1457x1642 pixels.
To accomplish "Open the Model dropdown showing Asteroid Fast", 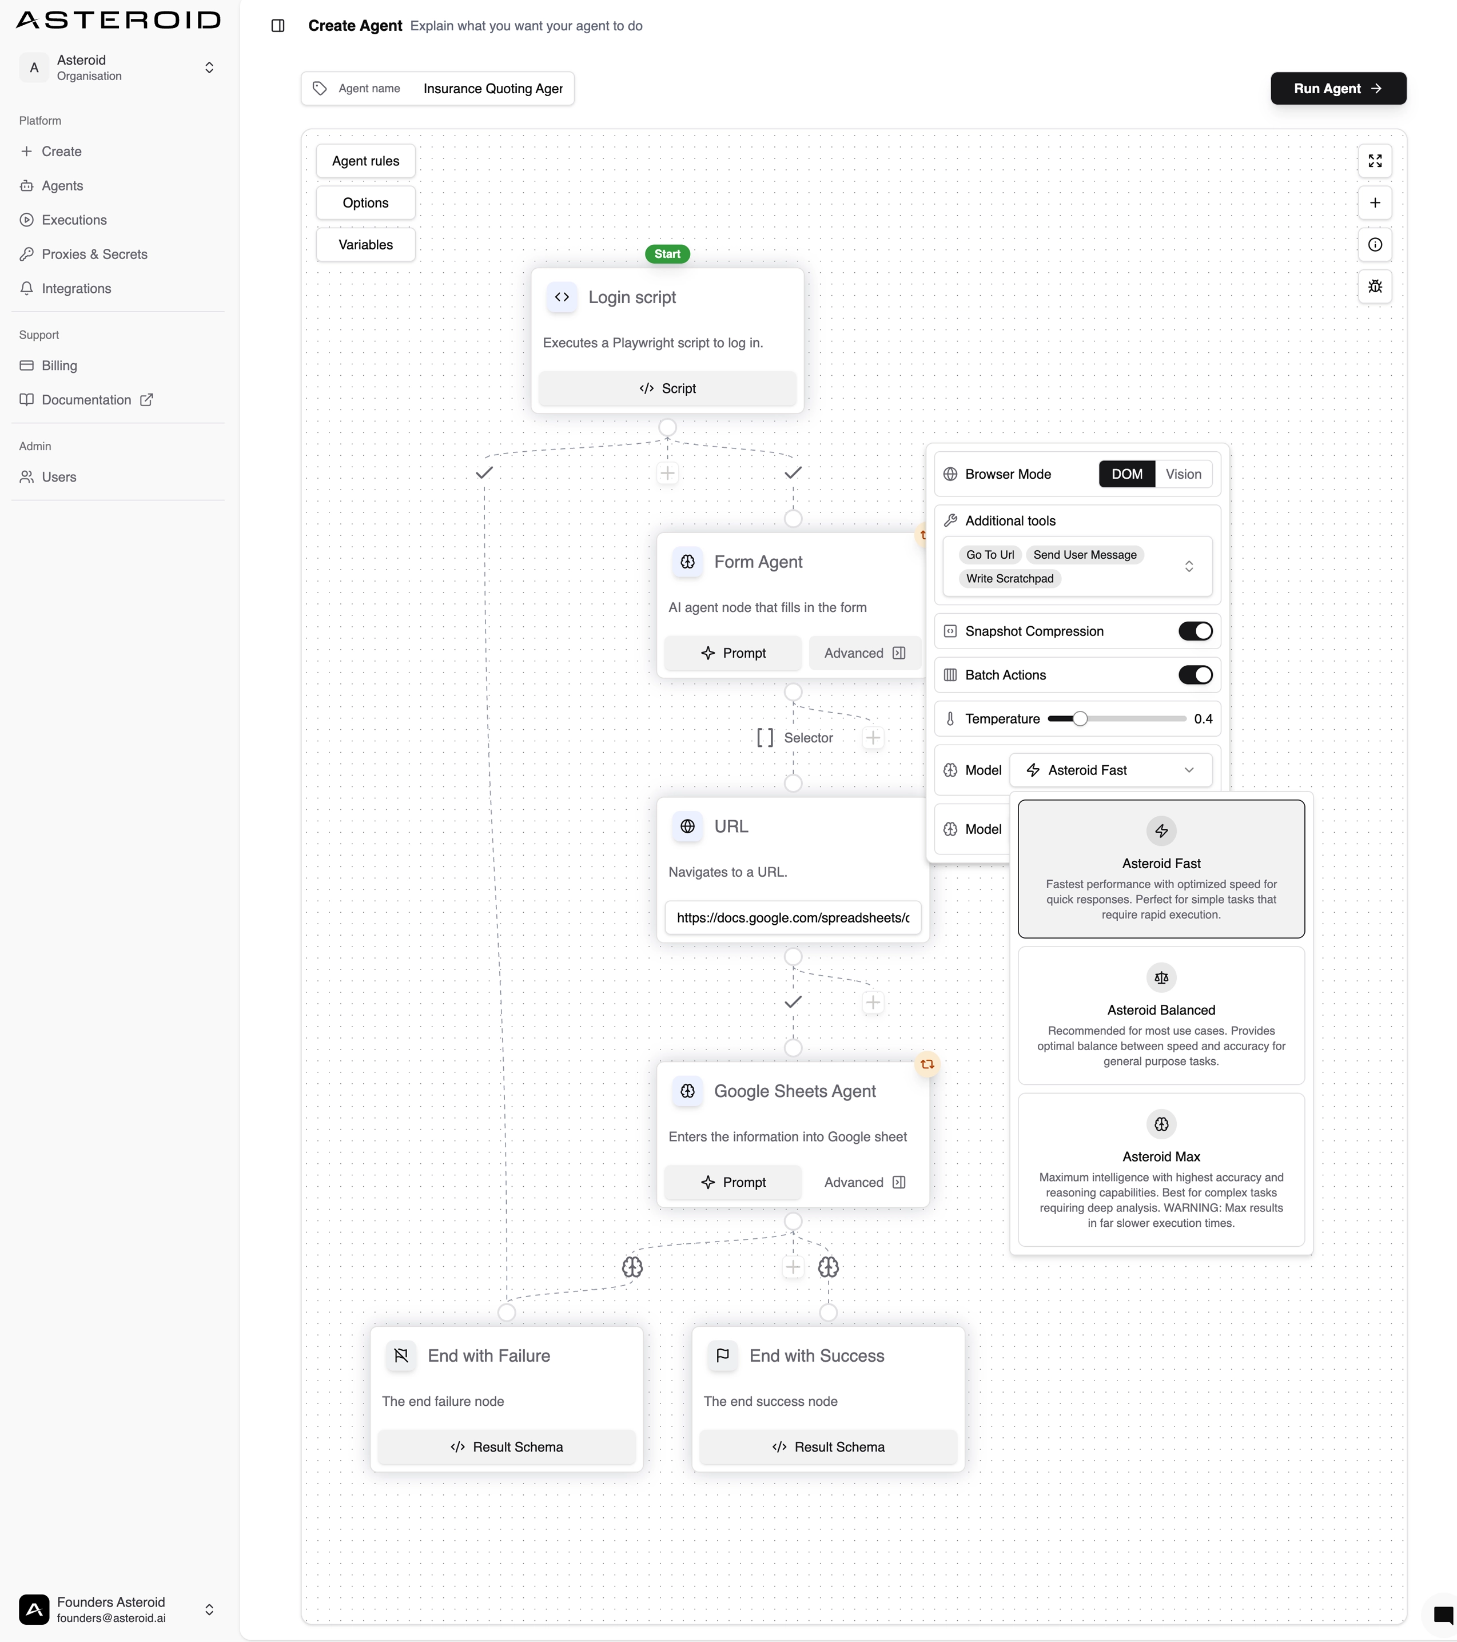I will pos(1110,770).
